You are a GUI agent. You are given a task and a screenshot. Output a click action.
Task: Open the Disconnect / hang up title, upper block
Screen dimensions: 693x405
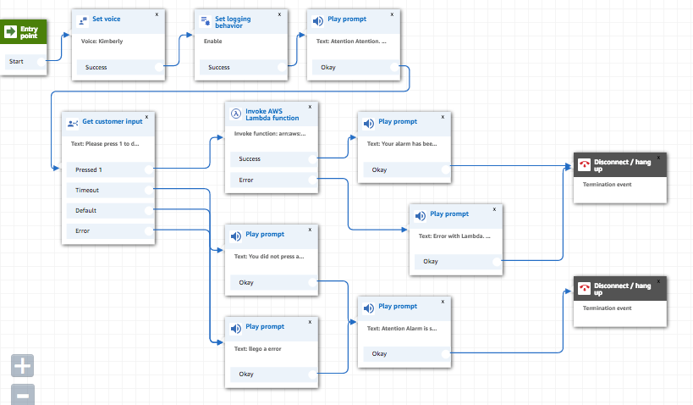pyautogui.click(x=622, y=165)
